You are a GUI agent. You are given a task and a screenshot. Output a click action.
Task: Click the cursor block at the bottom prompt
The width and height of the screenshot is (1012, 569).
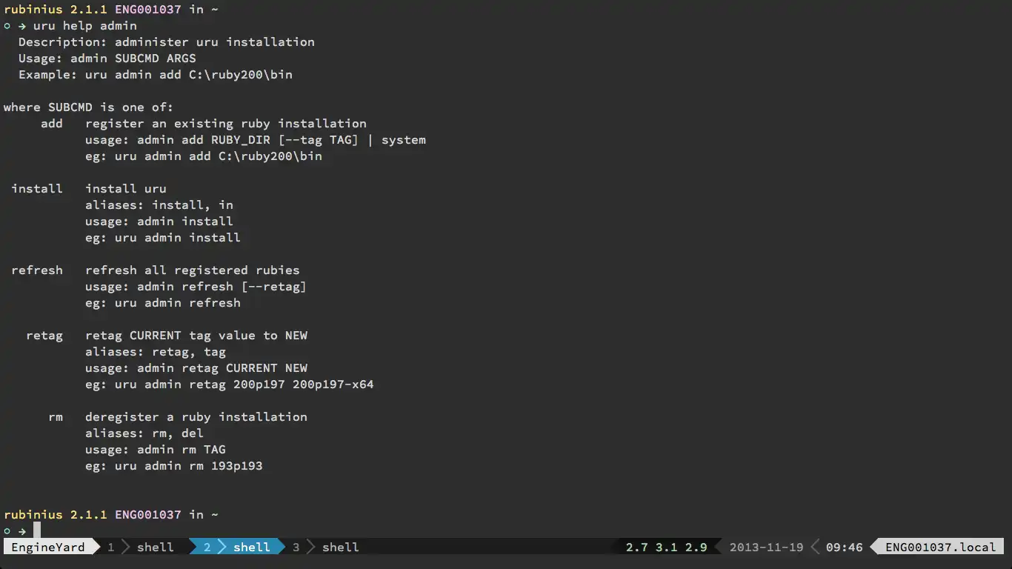[x=37, y=530]
